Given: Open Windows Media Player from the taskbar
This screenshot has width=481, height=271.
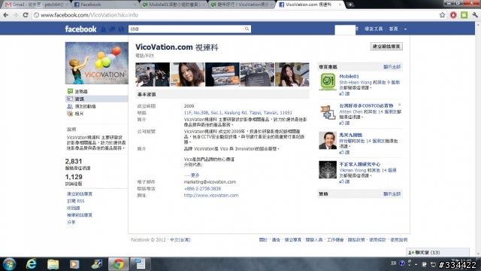Looking at the screenshot, I should (74, 264).
